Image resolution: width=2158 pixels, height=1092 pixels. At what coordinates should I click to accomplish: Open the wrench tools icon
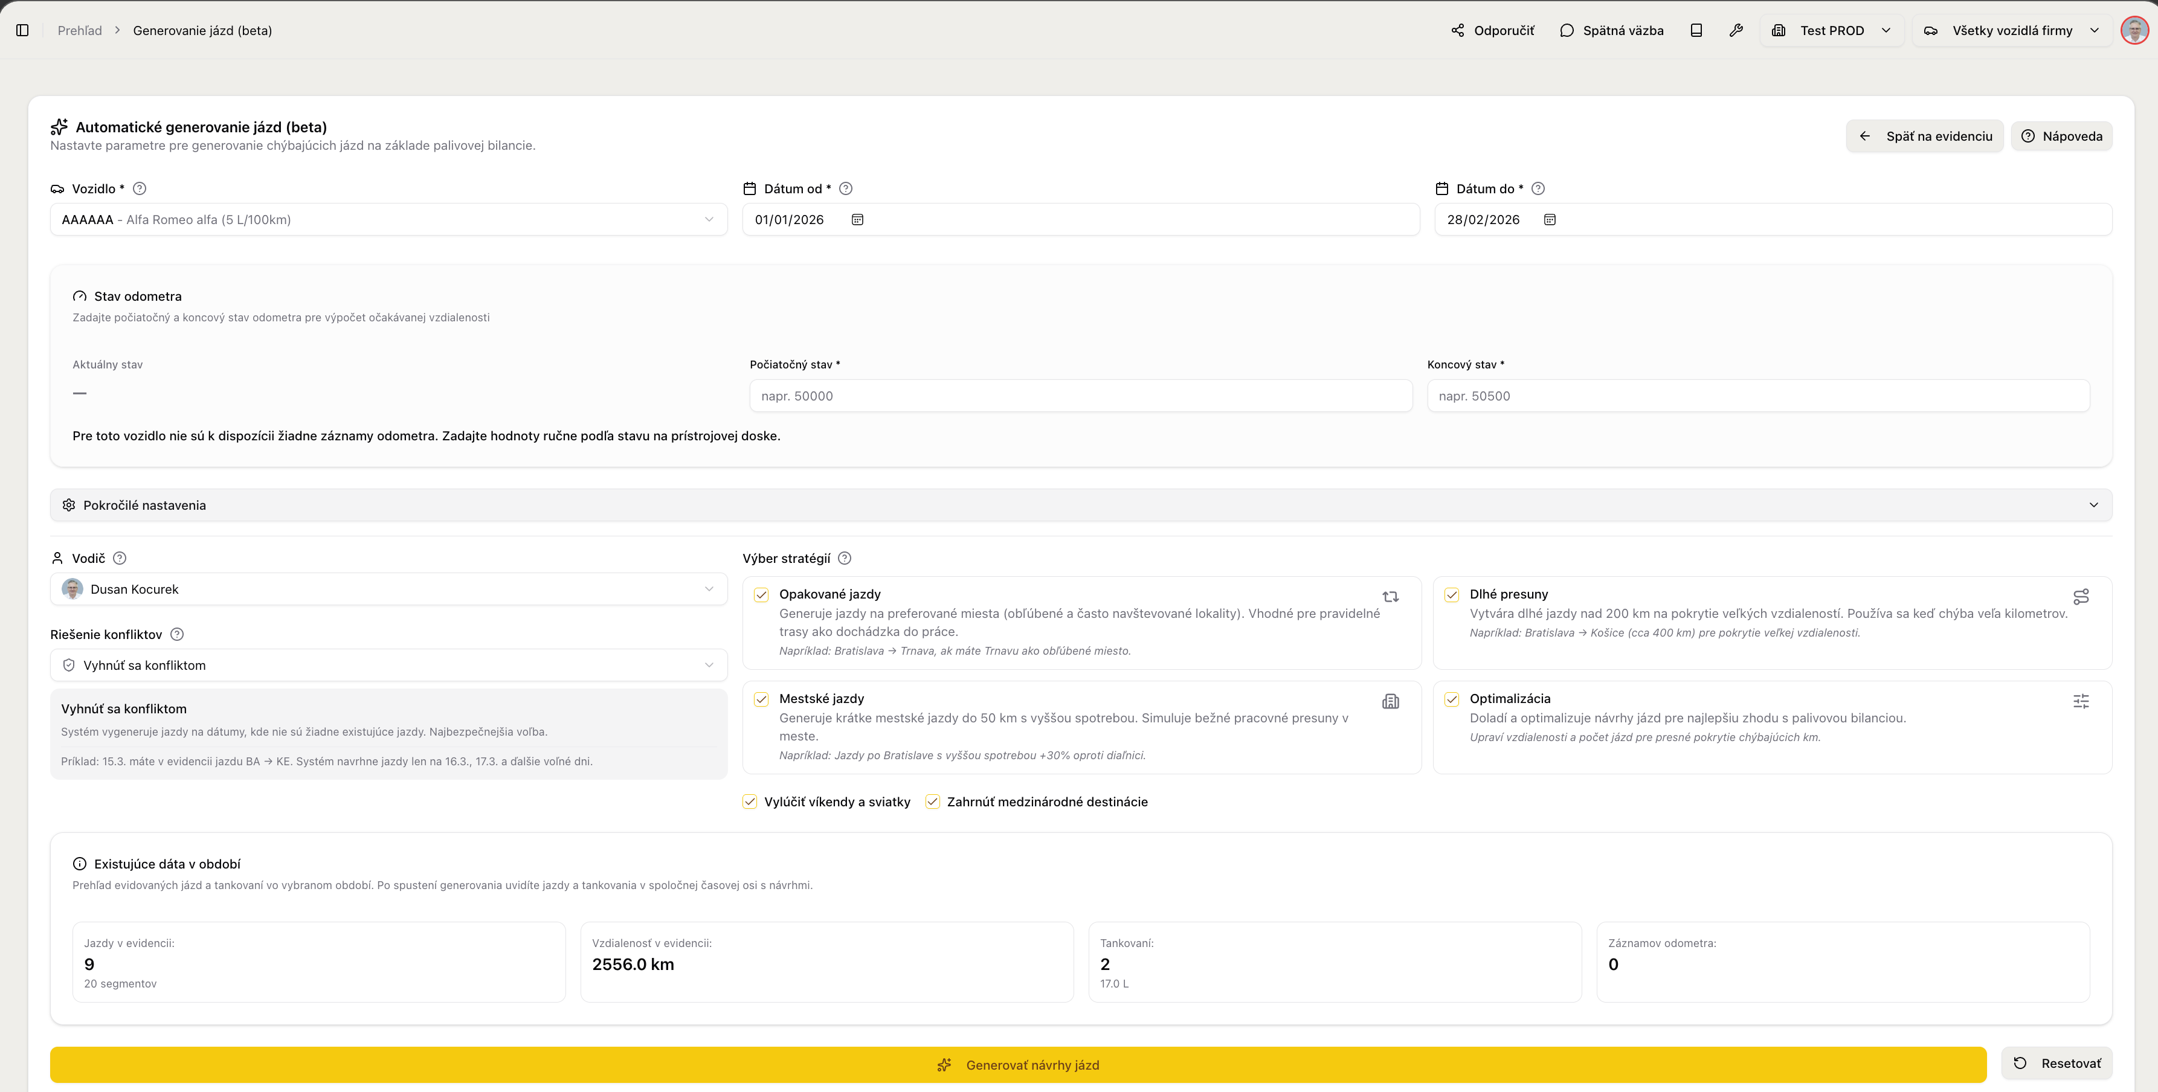coord(1736,30)
